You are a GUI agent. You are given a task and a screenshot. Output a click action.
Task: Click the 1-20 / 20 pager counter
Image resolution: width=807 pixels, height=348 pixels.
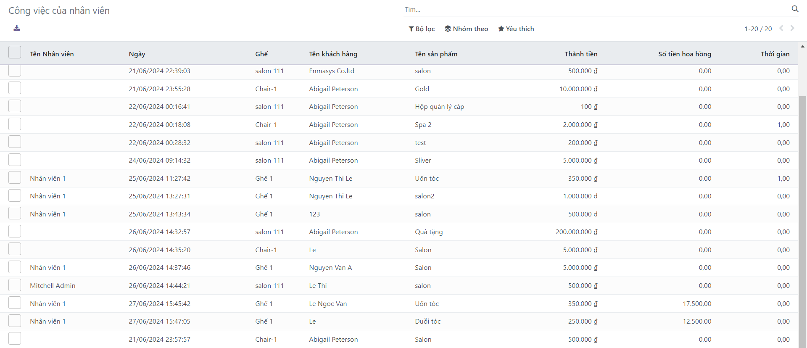click(758, 29)
